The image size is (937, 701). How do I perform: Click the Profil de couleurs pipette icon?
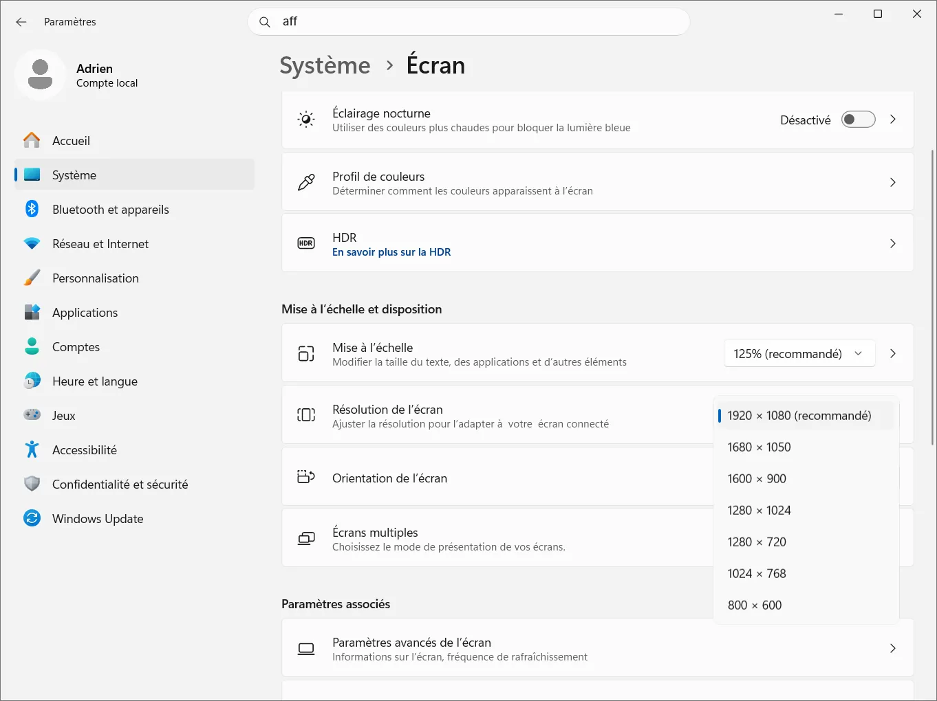coord(306,182)
